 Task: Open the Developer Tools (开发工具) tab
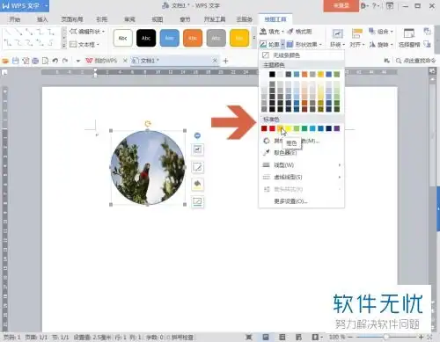[x=215, y=19]
